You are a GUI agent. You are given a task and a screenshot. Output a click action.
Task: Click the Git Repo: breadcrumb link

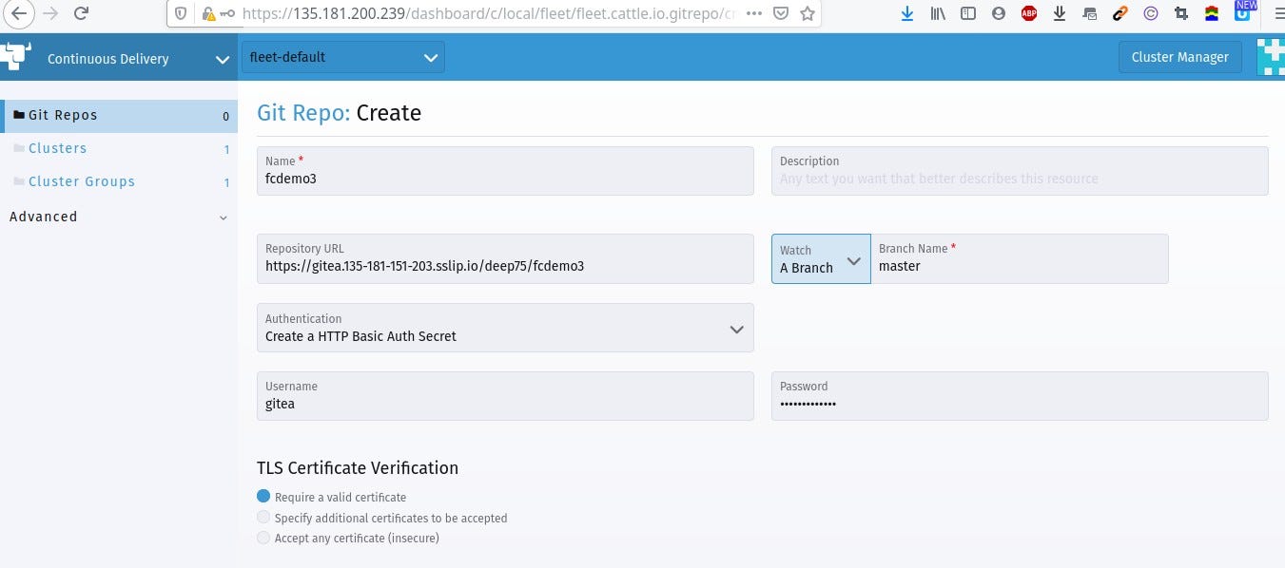click(x=303, y=113)
